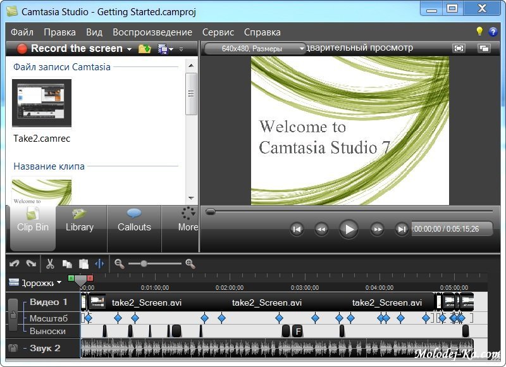Click the 0:01:00;00 mark on the ruler
The width and height of the screenshot is (506, 367).
pos(155,287)
